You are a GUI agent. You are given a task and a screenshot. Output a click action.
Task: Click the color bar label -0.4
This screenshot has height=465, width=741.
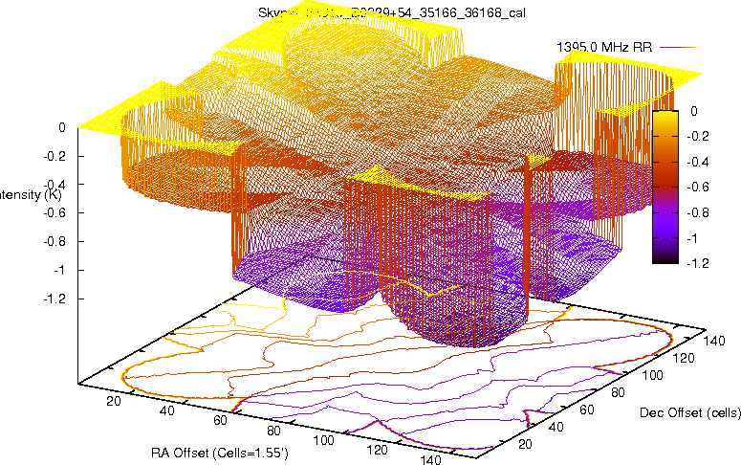(698, 162)
